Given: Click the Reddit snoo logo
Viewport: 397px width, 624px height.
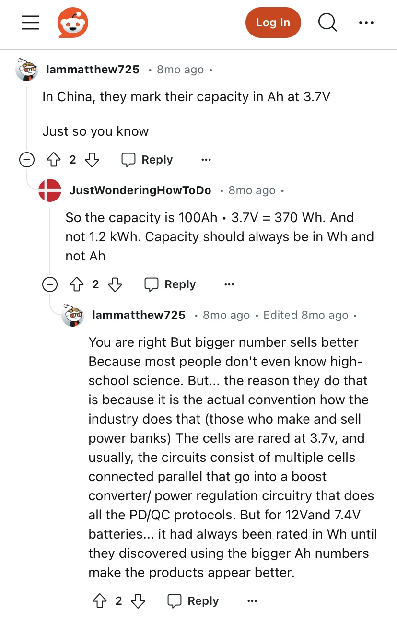Looking at the screenshot, I should click(x=73, y=23).
